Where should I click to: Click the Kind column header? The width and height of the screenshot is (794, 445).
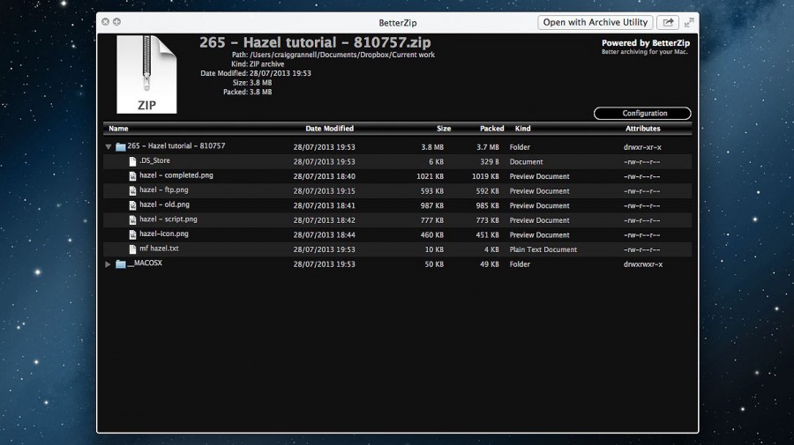click(522, 129)
